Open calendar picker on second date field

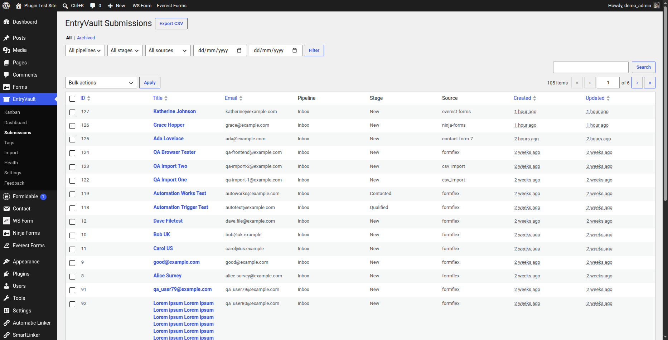click(x=295, y=50)
